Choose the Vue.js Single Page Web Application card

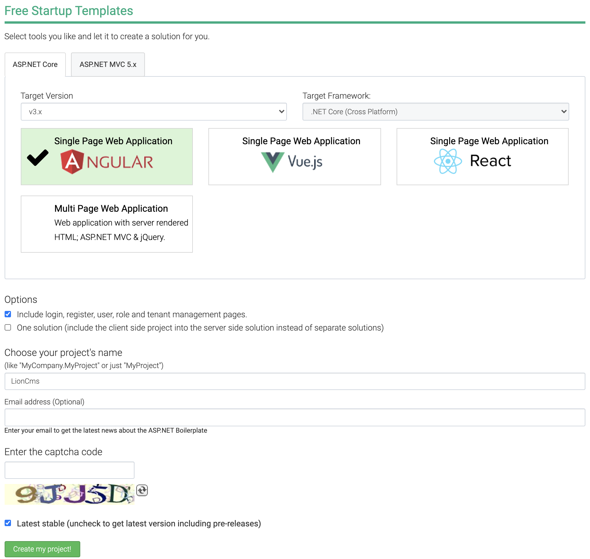pyautogui.click(x=294, y=157)
